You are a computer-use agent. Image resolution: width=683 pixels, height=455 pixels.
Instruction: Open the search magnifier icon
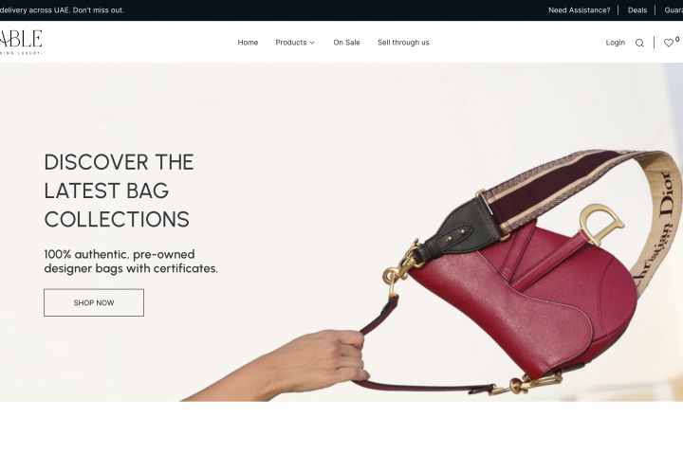click(x=639, y=43)
